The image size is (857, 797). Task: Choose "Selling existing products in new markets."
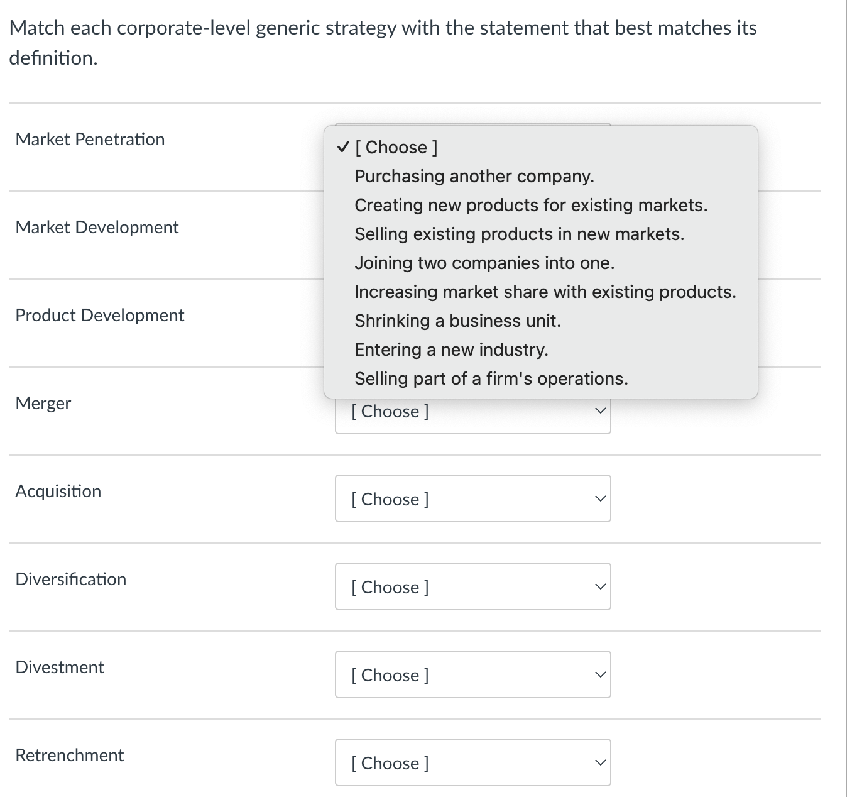pos(520,234)
